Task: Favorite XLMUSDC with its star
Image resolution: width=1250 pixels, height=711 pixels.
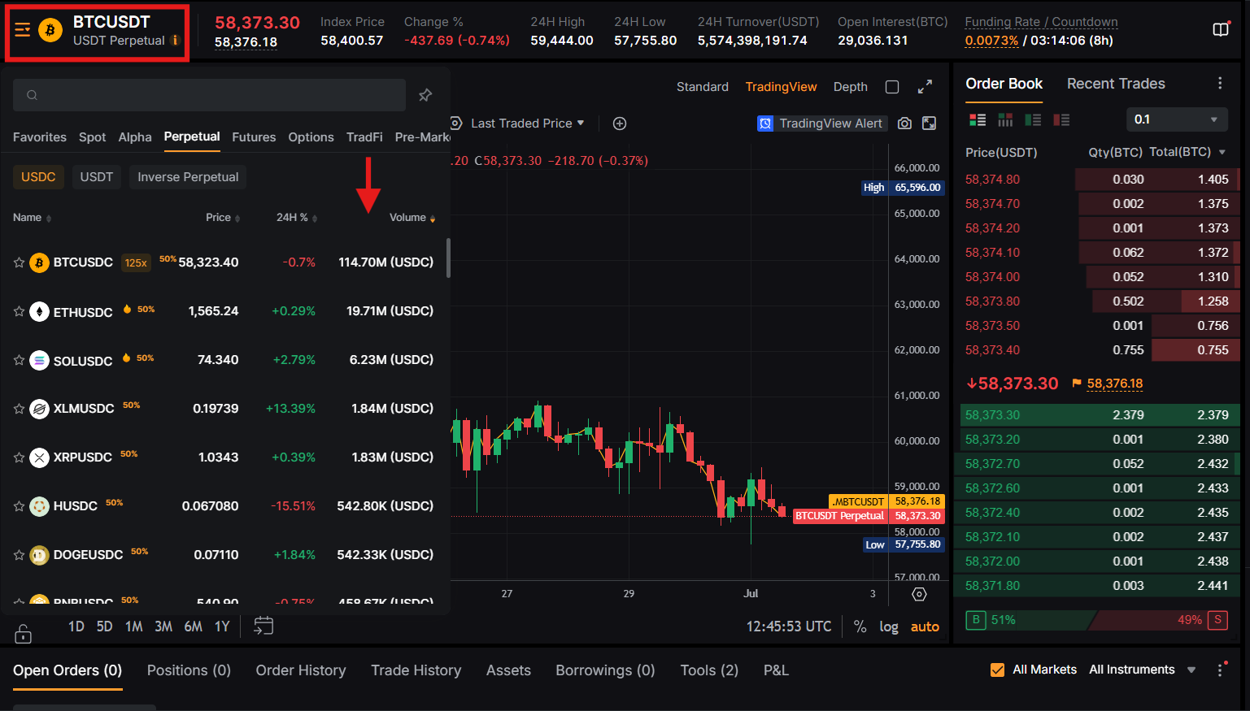Action: (x=19, y=409)
